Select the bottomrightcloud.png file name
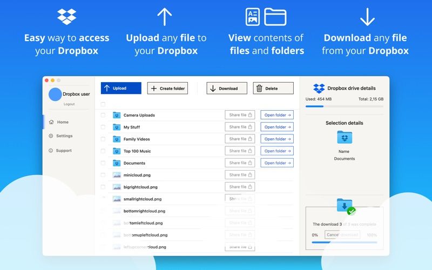Image resolution: width=432 pixels, height=270 pixels. (144, 211)
